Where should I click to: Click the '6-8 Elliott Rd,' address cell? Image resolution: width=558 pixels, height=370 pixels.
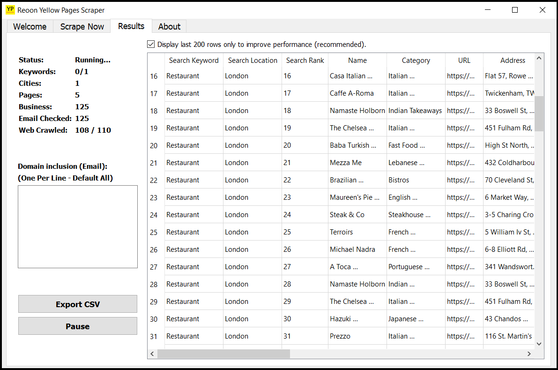click(509, 249)
